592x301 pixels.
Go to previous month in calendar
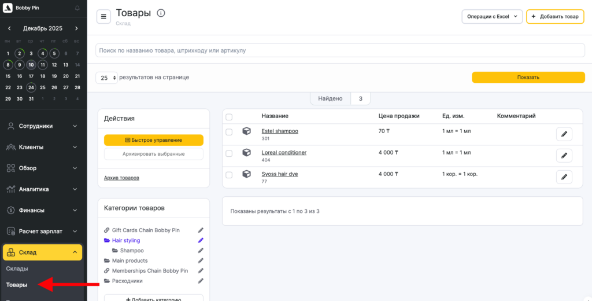point(9,28)
